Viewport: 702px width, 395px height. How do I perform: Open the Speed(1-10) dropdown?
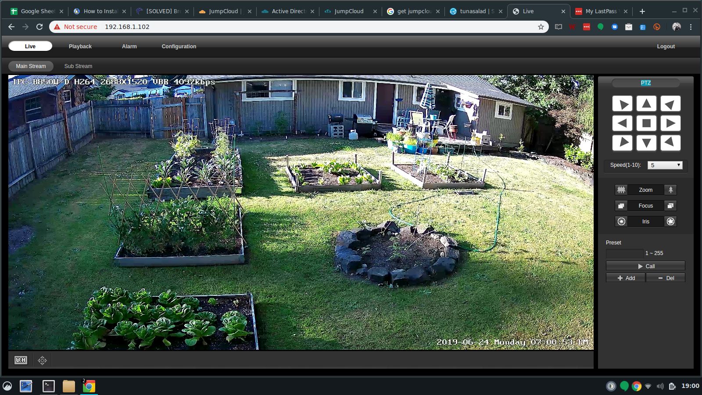tap(665, 165)
